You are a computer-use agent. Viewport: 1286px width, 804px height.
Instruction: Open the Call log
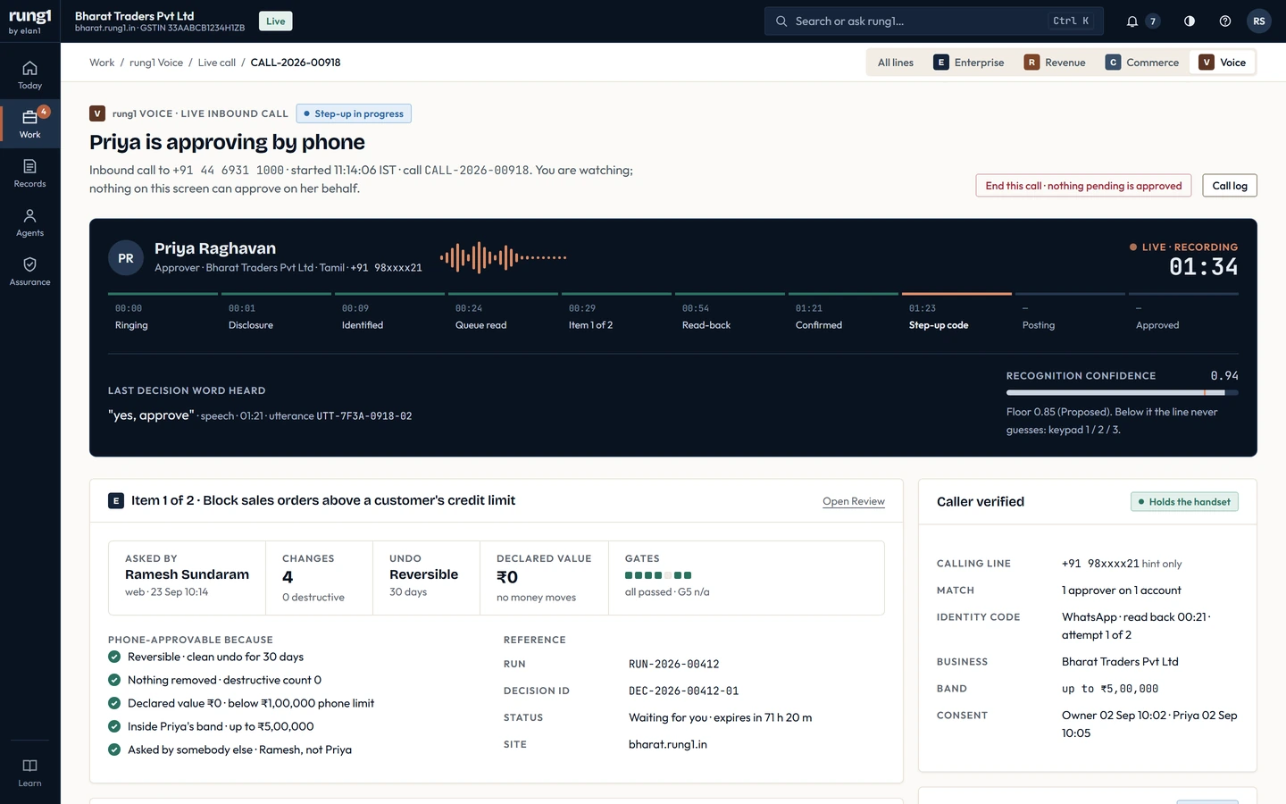click(1230, 186)
